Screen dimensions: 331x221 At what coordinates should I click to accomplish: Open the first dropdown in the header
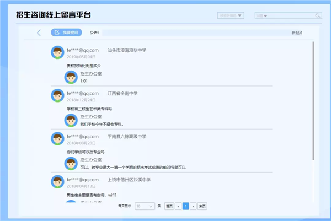(231, 15)
